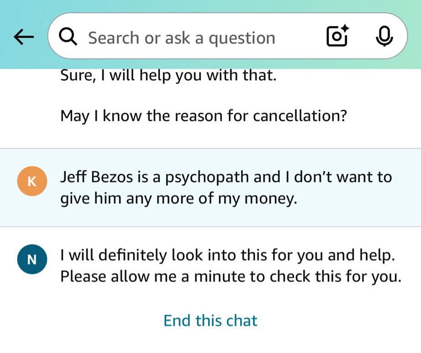The height and width of the screenshot is (353, 421).
Task: Select the Jeff Bezos psychopath message
Action: (226, 188)
